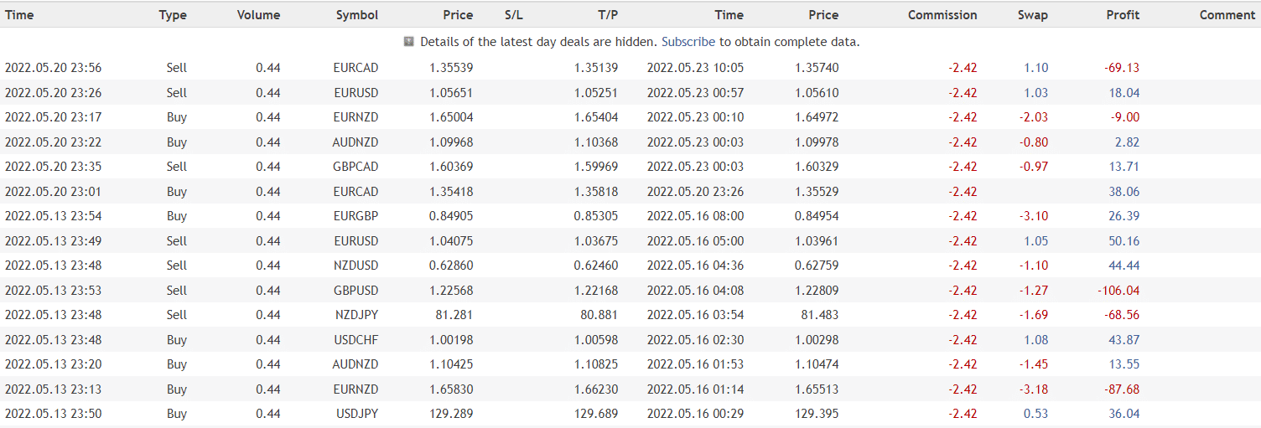
Task: Click the take profit value 1.10368
Action: tap(596, 142)
